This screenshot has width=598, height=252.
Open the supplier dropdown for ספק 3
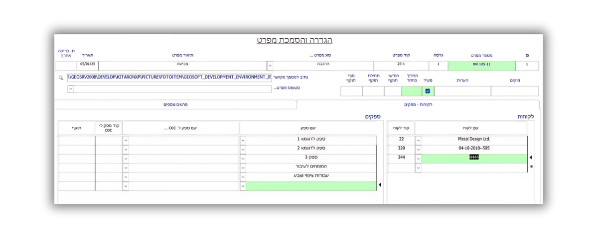point(243,159)
